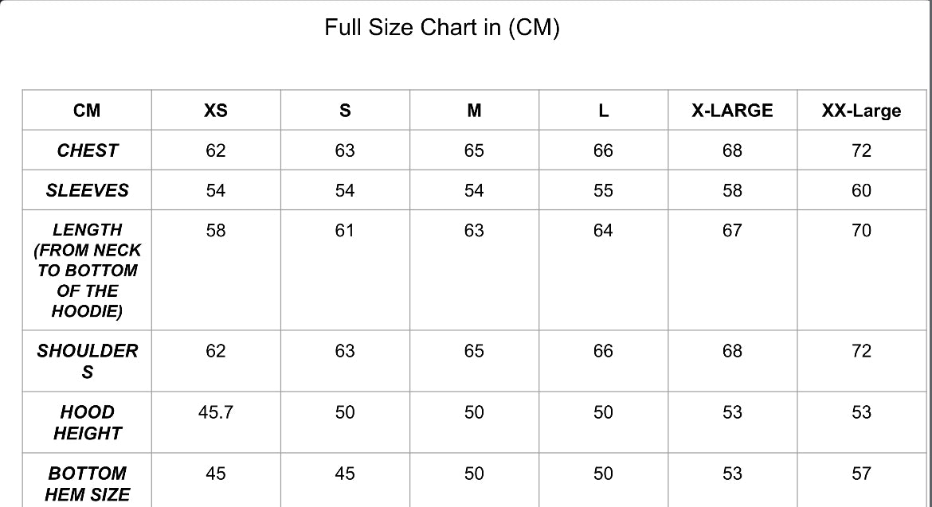Click the SLEEVES row label
Image resolution: width=932 pixels, height=507 pixels.
[87, 190]
